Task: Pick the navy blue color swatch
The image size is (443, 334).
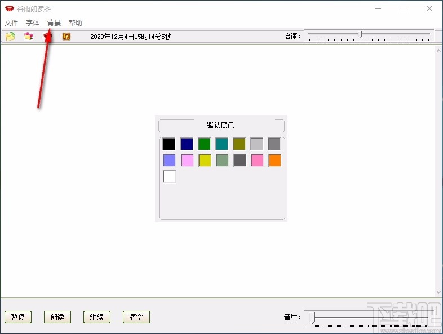Action: tap(187, 144)
